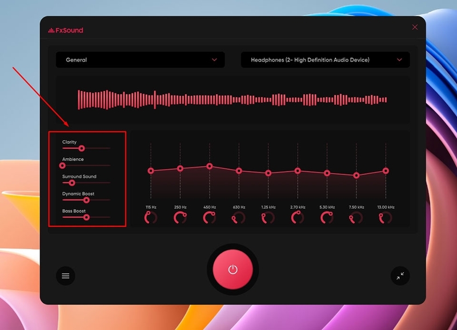Click the 13.00 kHz frequency knob
Viewport: 457px width, 330px height.
386,218
